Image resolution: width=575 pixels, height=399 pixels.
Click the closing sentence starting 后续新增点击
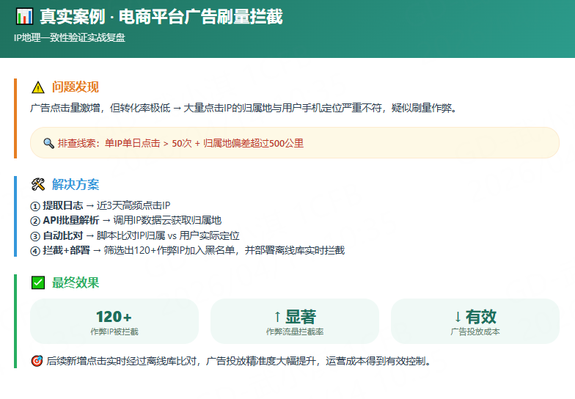coord(238,361)
